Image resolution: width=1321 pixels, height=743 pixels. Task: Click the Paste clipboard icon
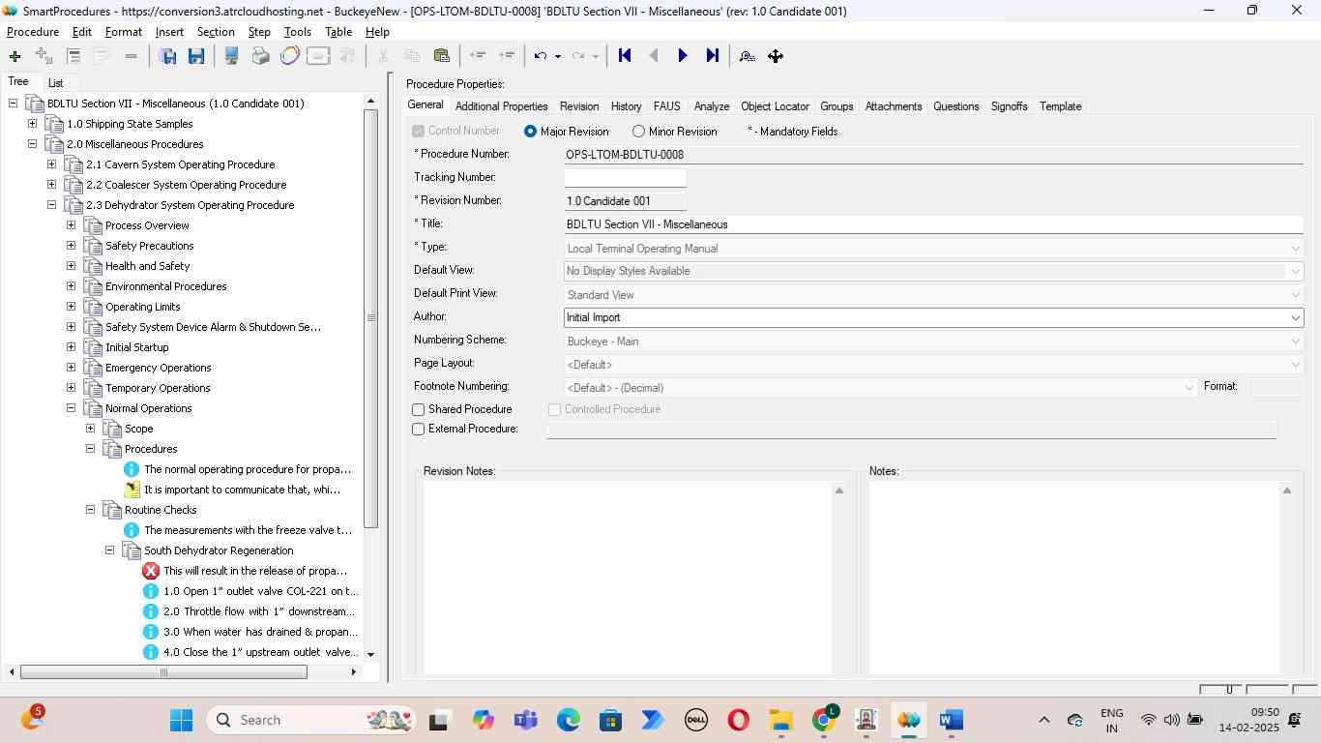pyautogui.click(x=441, y=56)
